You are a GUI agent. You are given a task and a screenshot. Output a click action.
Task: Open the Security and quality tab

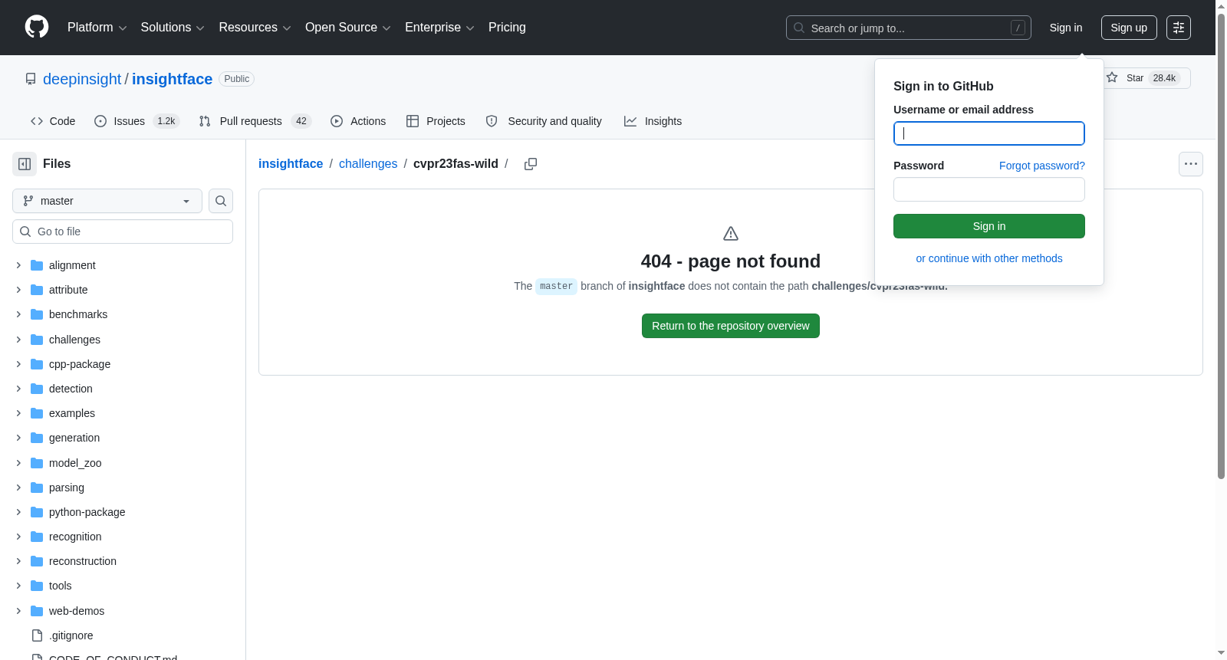pos(544,121)
